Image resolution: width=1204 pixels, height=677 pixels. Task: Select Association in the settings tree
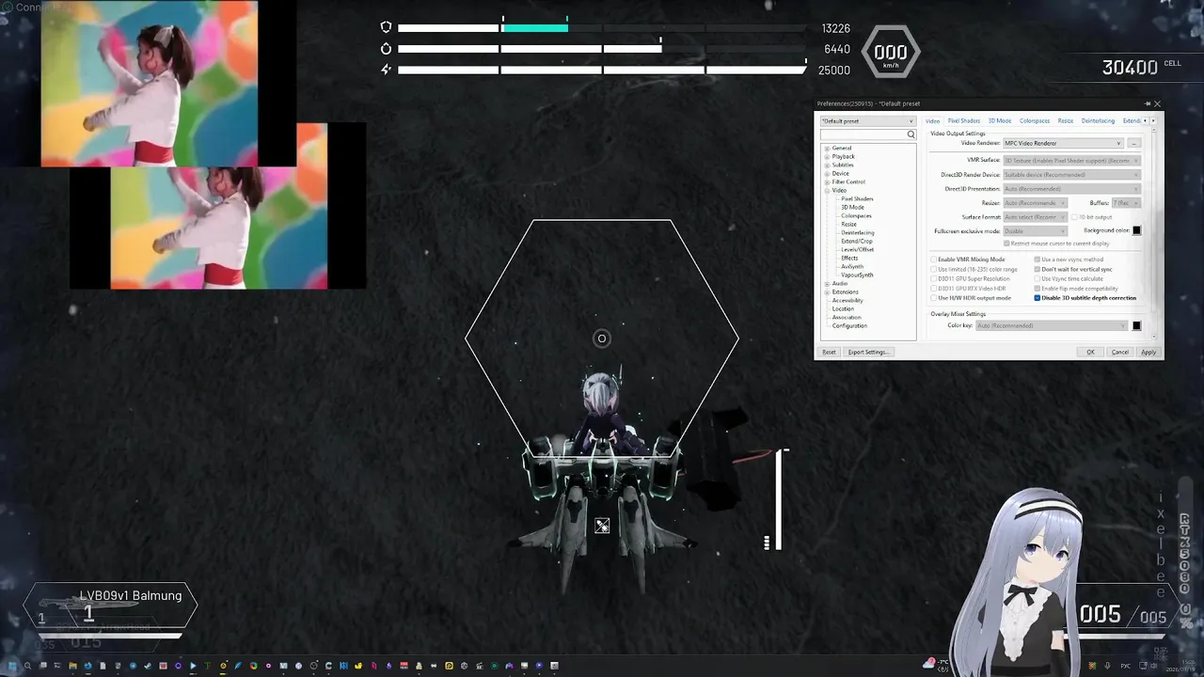pos(847,317)
